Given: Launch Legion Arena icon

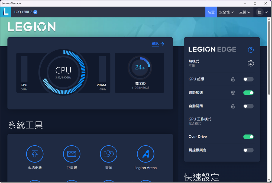Looking at the screenshot, I should tap(145, 154).
